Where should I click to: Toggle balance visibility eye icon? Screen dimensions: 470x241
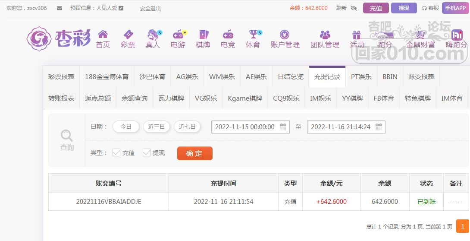[354, 8]
